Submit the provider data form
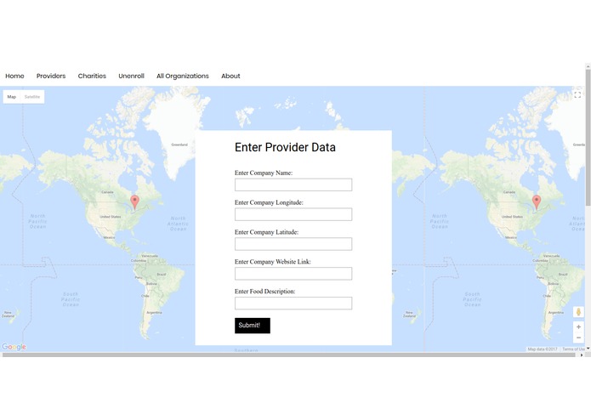 tap(253, 326)
